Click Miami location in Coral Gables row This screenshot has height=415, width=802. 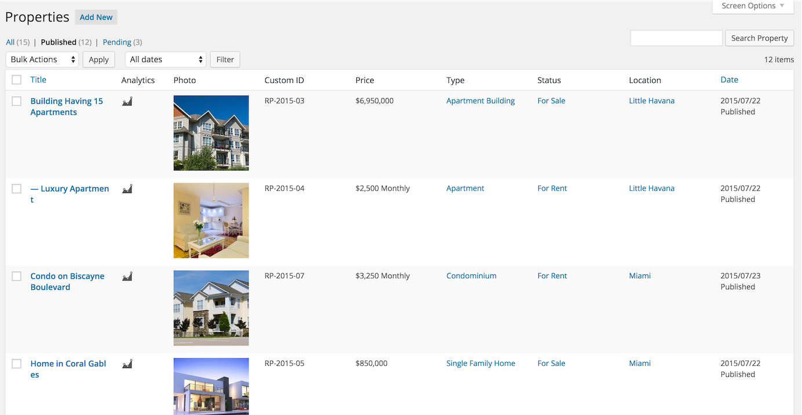click(x=640, y=363)
